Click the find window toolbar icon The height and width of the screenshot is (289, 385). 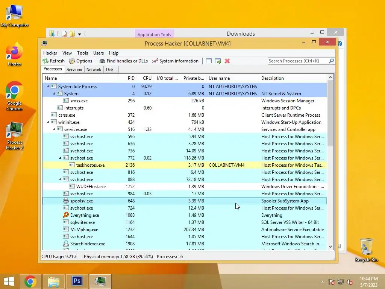pyautogui.click(x=209, y=61)
